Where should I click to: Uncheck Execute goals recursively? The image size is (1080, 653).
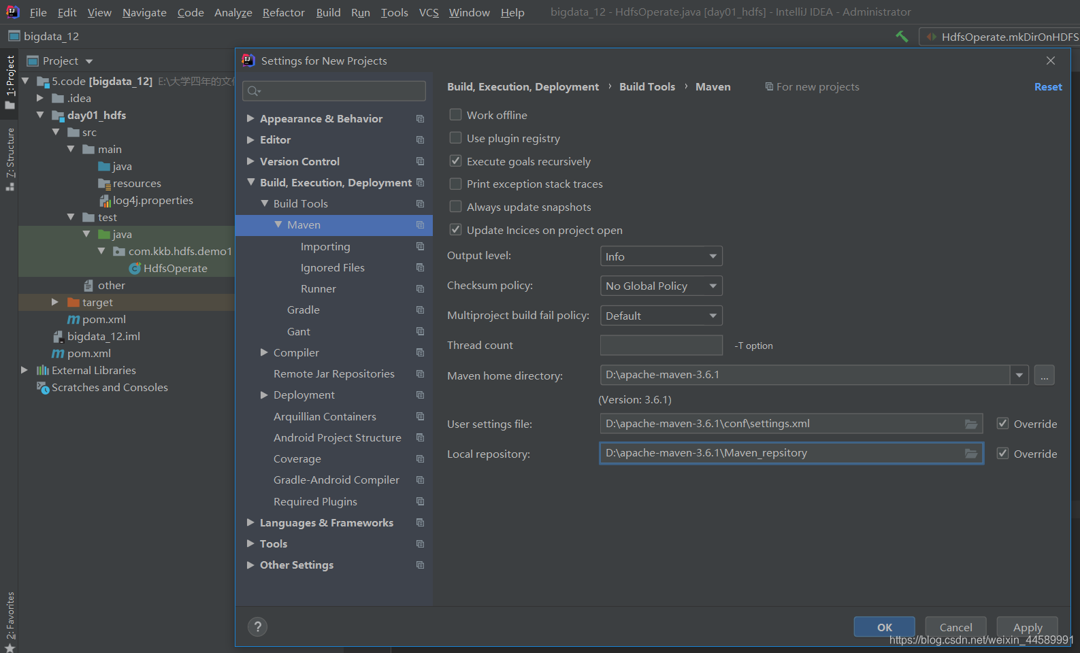click(455, 161)
